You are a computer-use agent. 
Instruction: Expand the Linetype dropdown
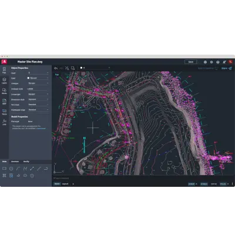point(38,83)
